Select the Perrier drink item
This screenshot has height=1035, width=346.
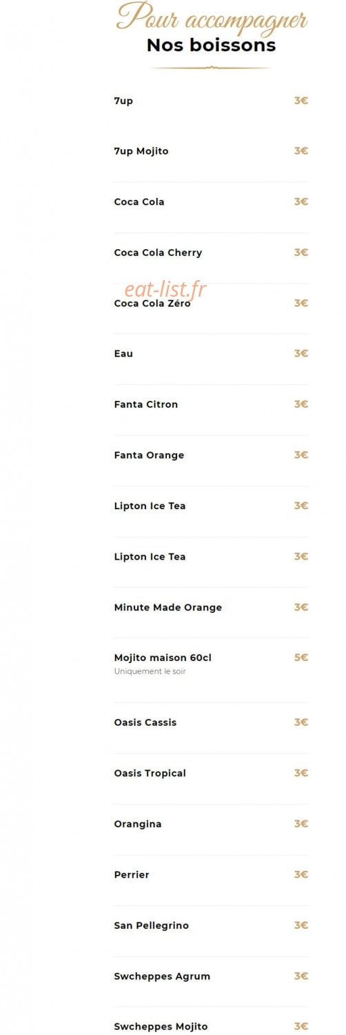[132, 874]
